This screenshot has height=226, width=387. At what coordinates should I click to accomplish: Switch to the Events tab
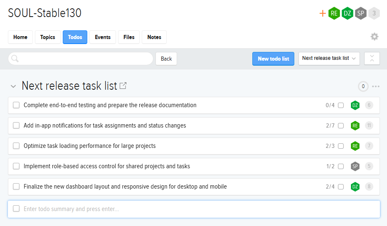pyautogui.click(x=103, y=37)
